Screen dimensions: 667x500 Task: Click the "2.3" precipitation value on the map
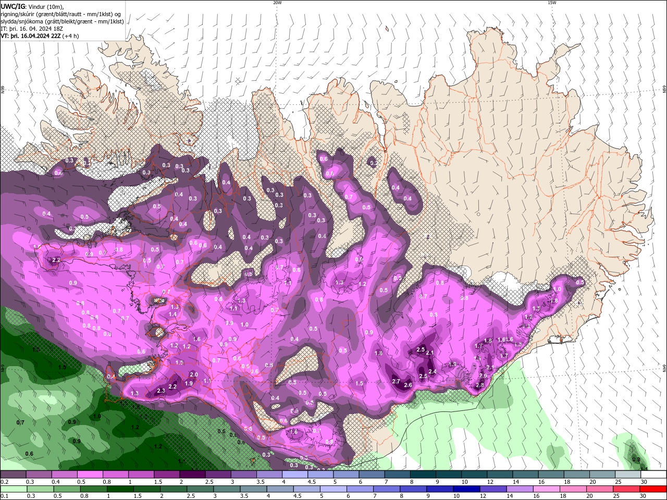click(161, 391)
